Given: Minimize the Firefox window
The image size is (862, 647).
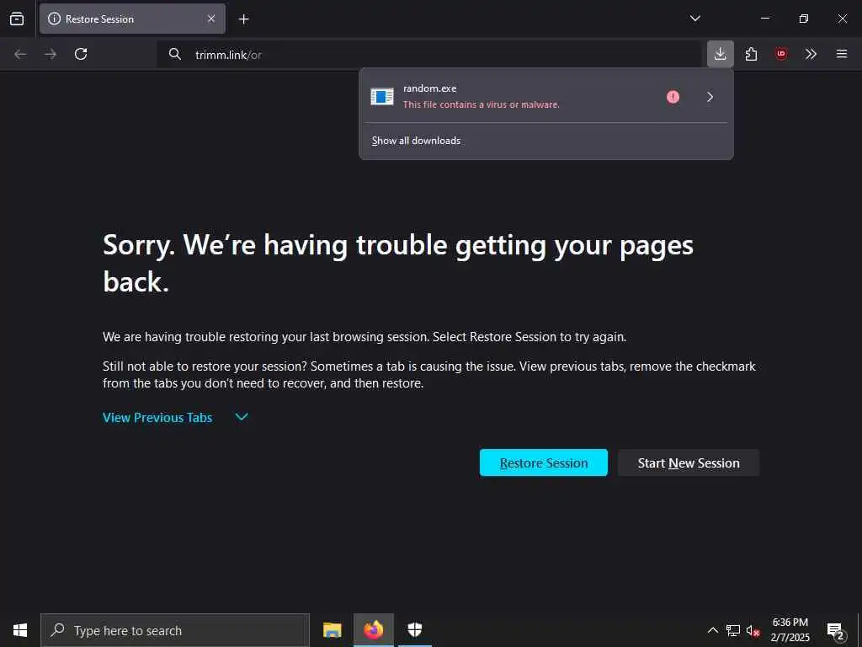Looking at the screenshot, I should pos(764,19).
